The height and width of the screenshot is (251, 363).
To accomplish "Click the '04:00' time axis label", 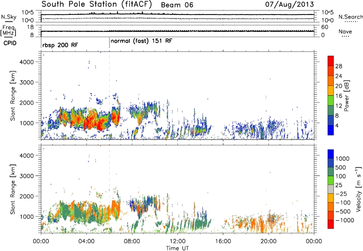I will tap(86, 241).
